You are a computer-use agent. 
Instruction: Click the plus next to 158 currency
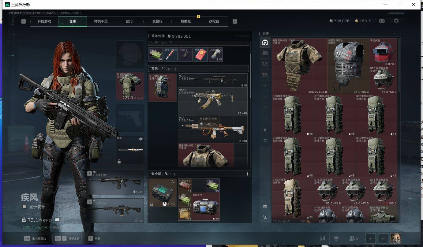369,21
